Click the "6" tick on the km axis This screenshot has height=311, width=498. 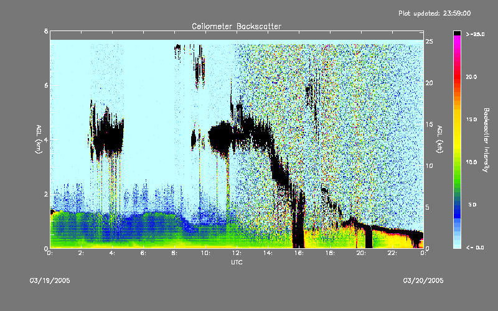pos(46,85)
